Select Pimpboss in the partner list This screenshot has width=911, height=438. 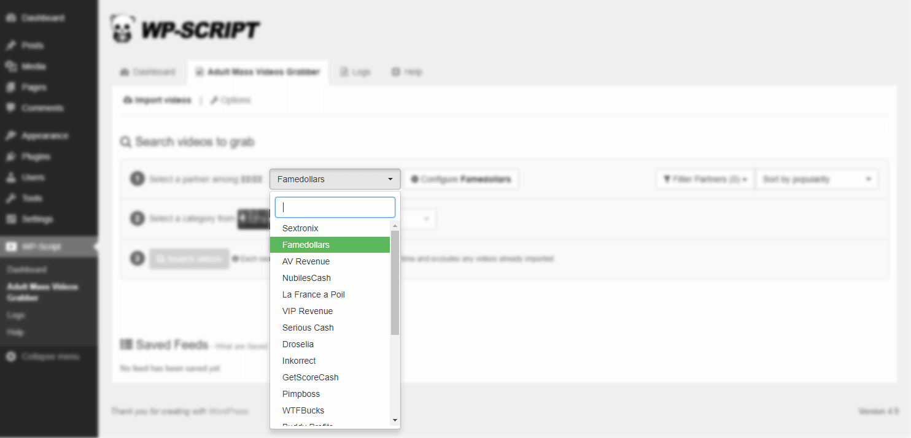[330, 394]
